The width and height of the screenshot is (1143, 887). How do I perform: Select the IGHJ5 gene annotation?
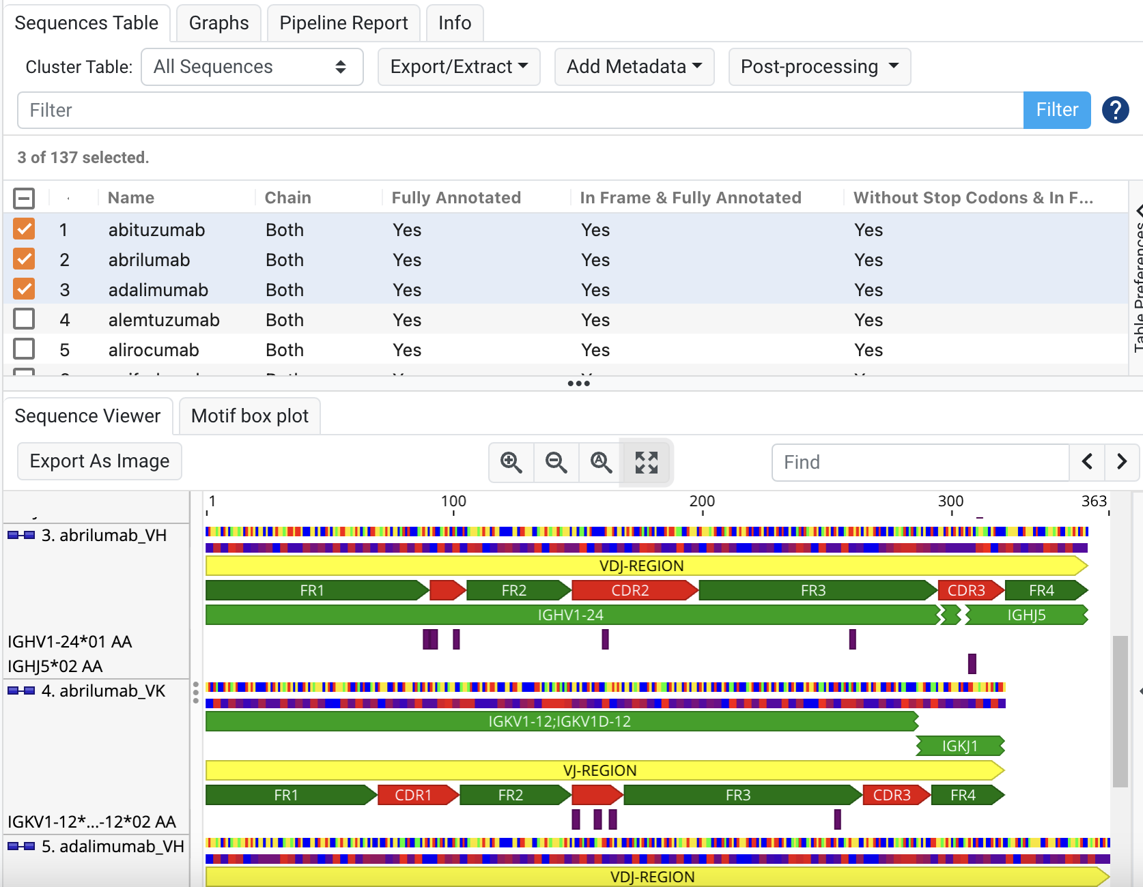point(1026,615)
